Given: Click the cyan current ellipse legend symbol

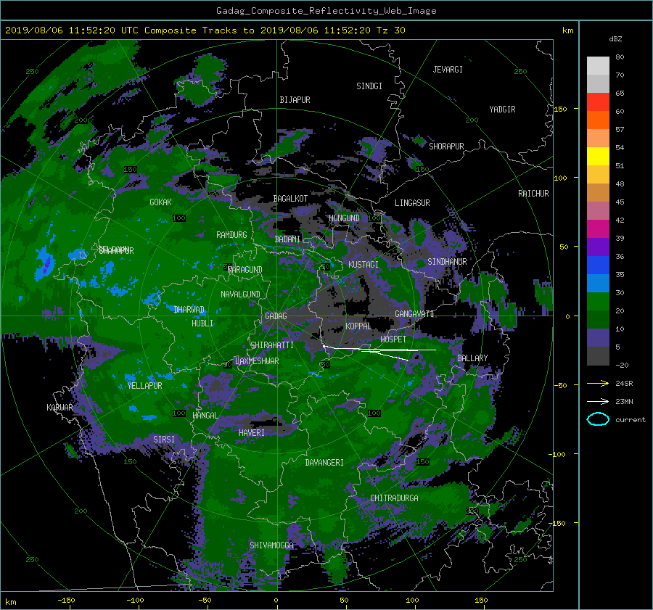Looking at the screenshot, I should [598, 419].
